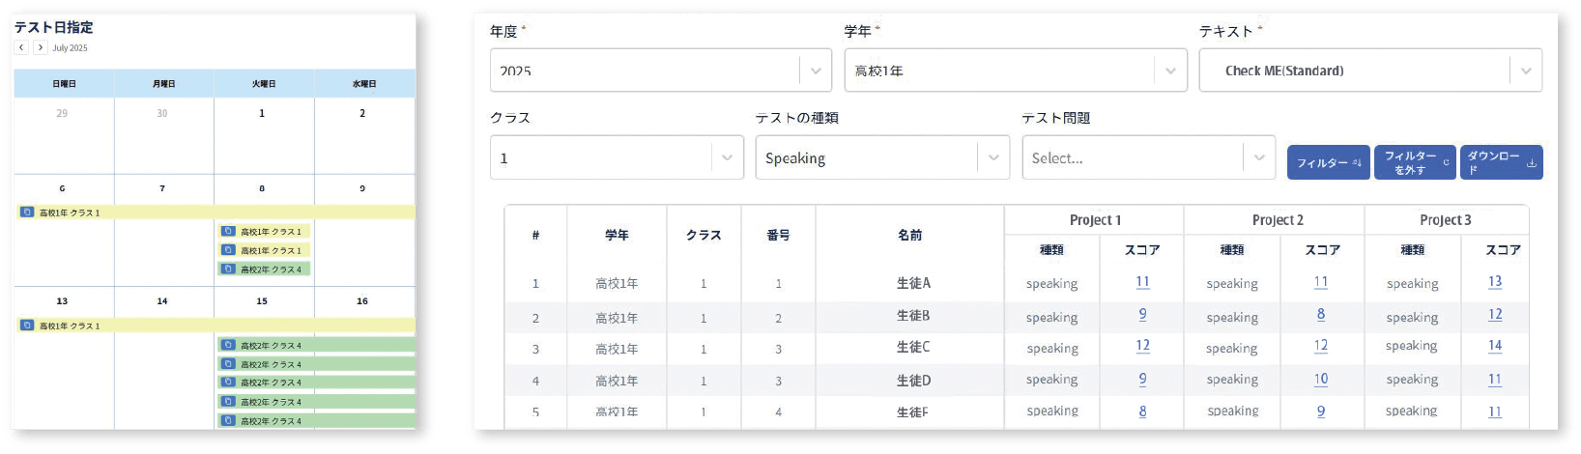Screen dimensions: 1581x454
Task: Go to previous month in calendar
Action: (x=21, y=47)
